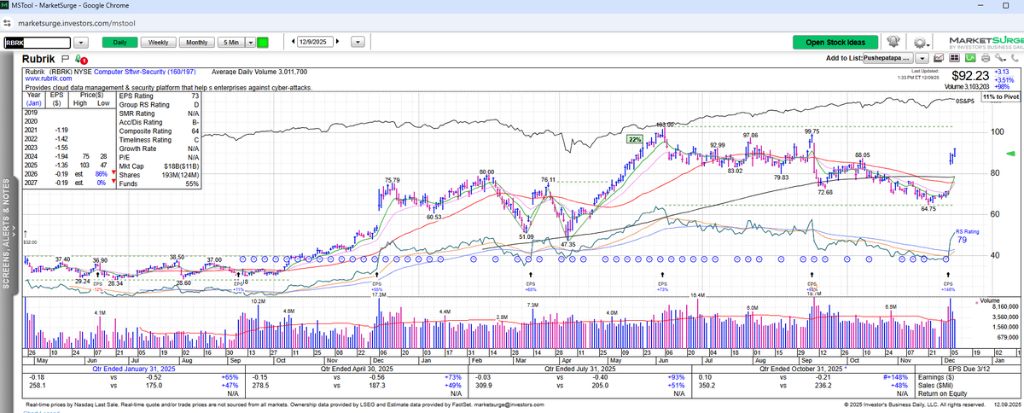Open Screens, Alerts & Notes side panel

(x=8, y=235)
